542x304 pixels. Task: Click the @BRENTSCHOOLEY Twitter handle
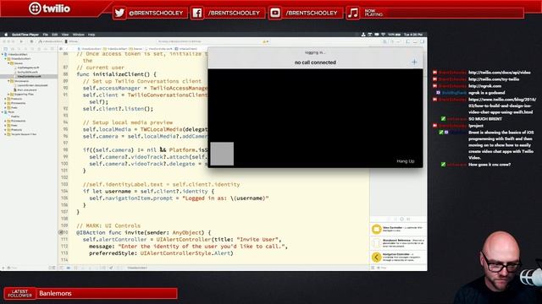[156, 14]
